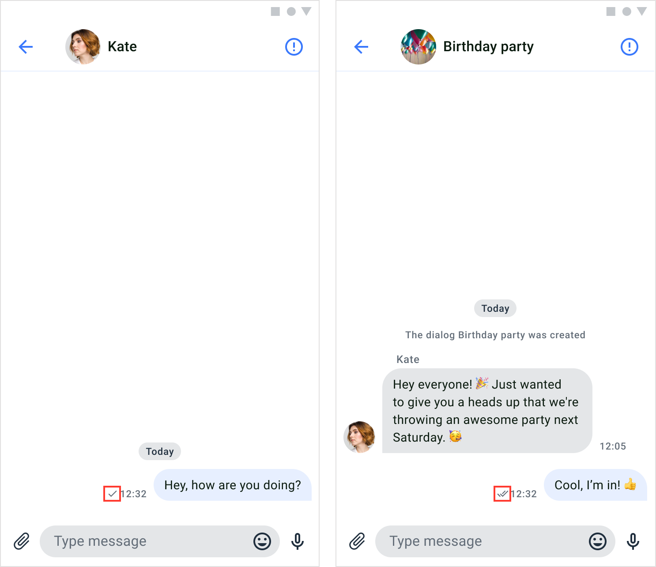656x567 pixels.
Task: Go back from Kate chat
Action: click(26, 47)
